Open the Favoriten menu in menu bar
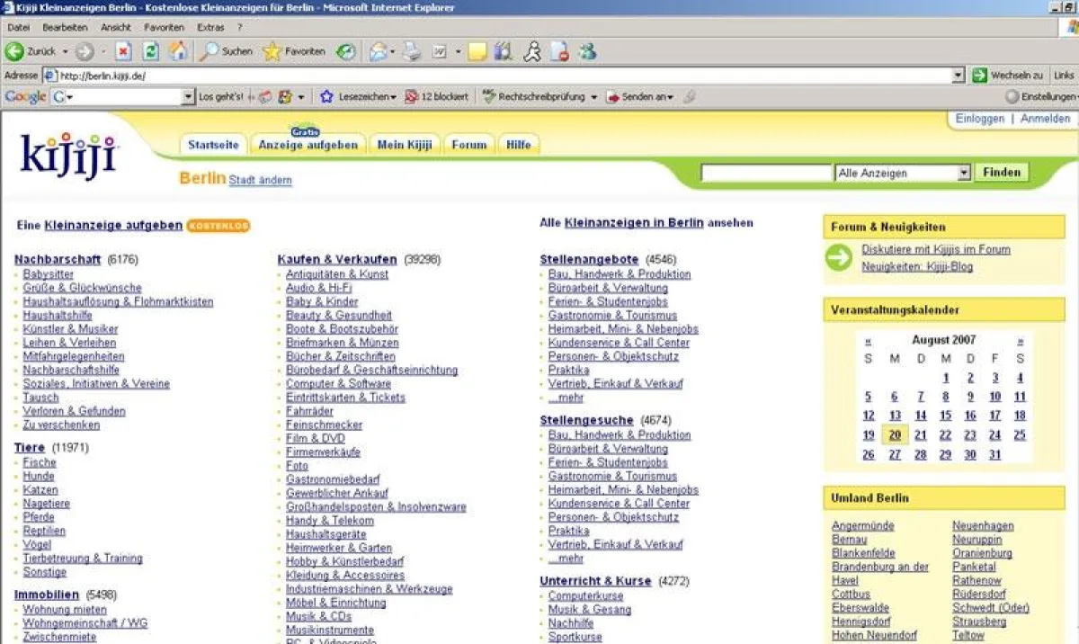Image resolution: width=1079 pixels, height=644 pixels. (164, 28)
